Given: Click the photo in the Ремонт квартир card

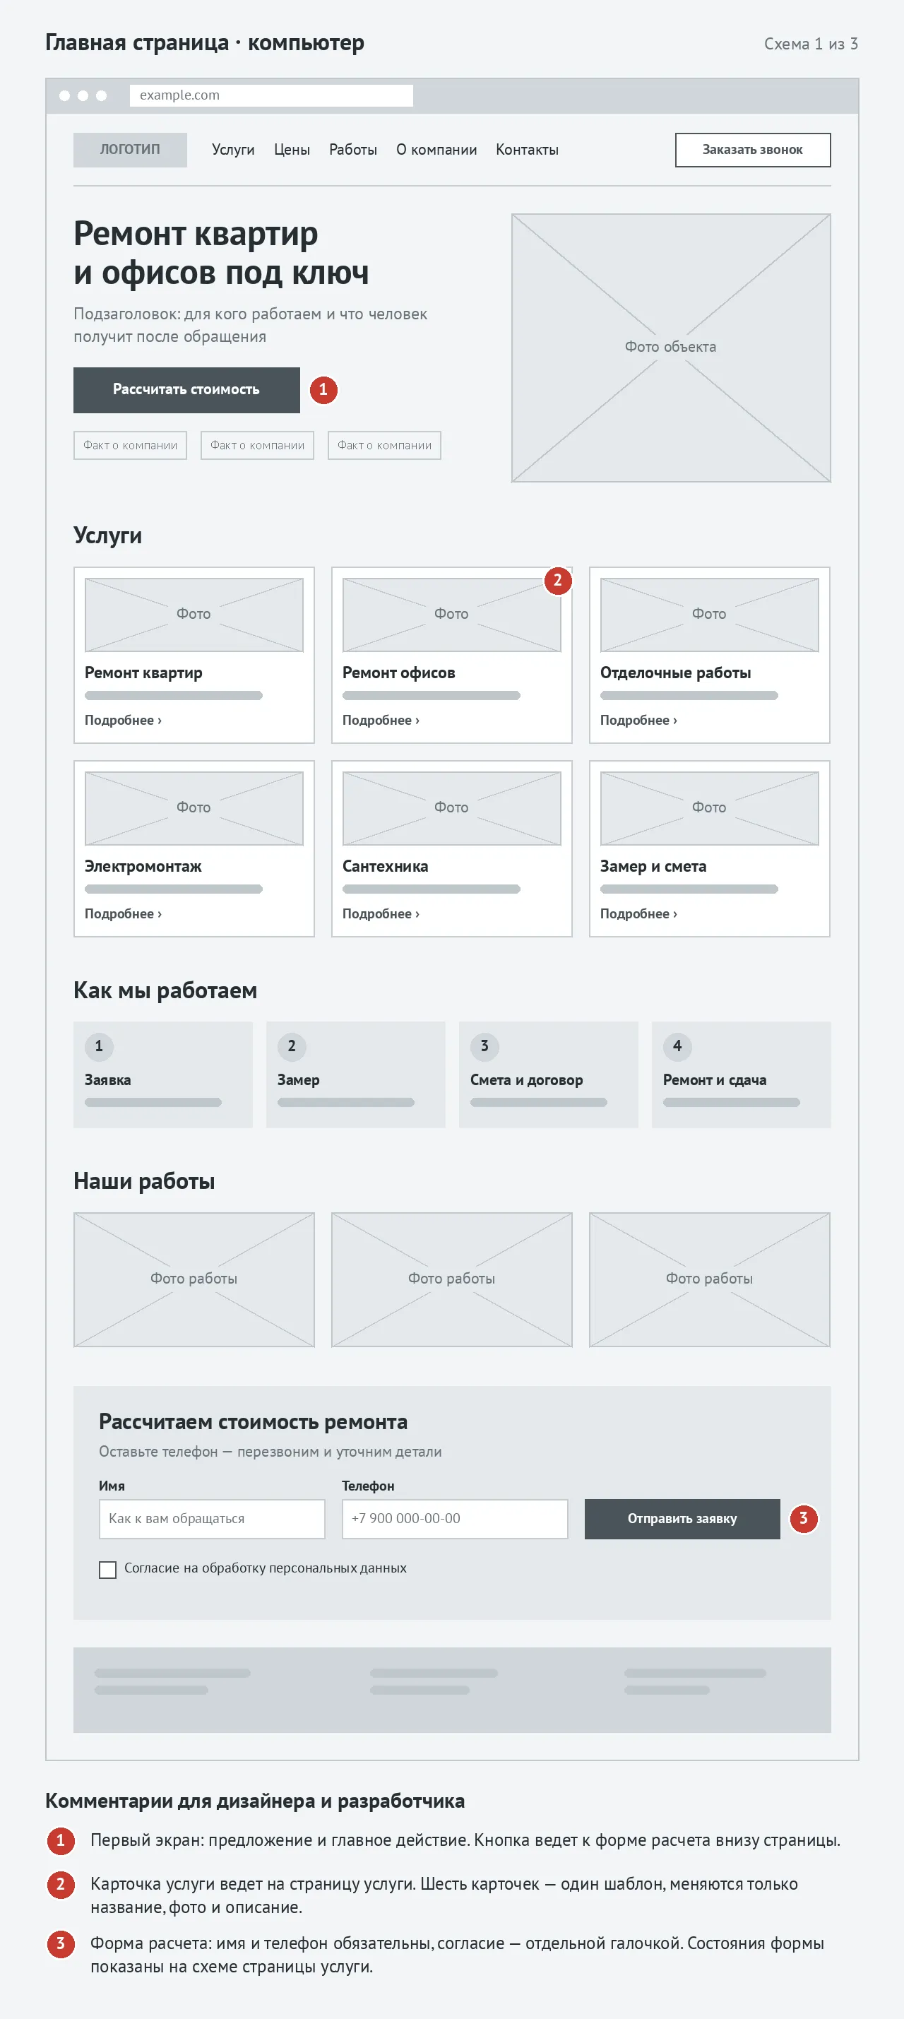Looking at the screenshot, I should [x=194, y=615].
